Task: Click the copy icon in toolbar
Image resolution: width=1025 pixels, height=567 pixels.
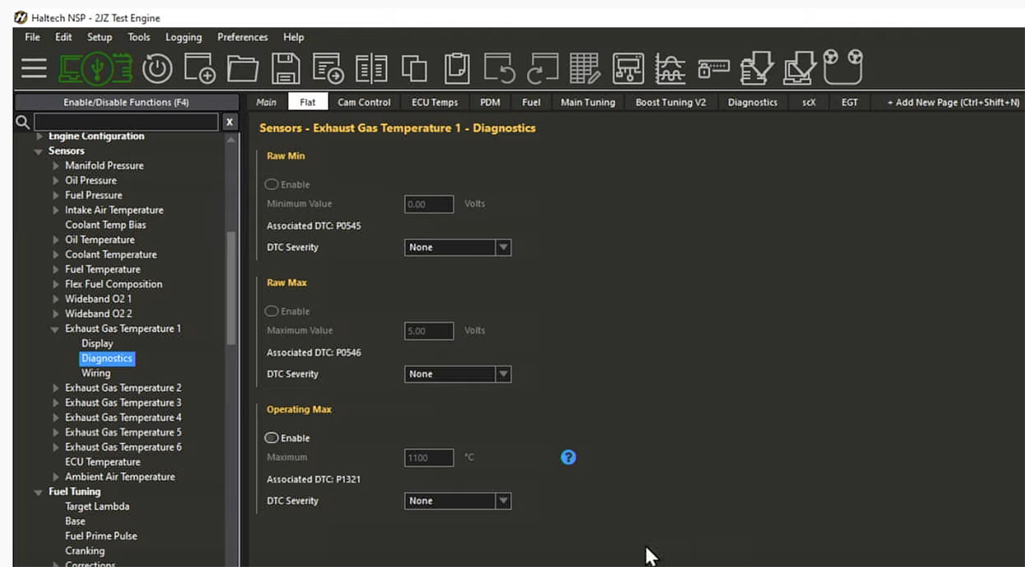Action: click(x=414, y=68)
